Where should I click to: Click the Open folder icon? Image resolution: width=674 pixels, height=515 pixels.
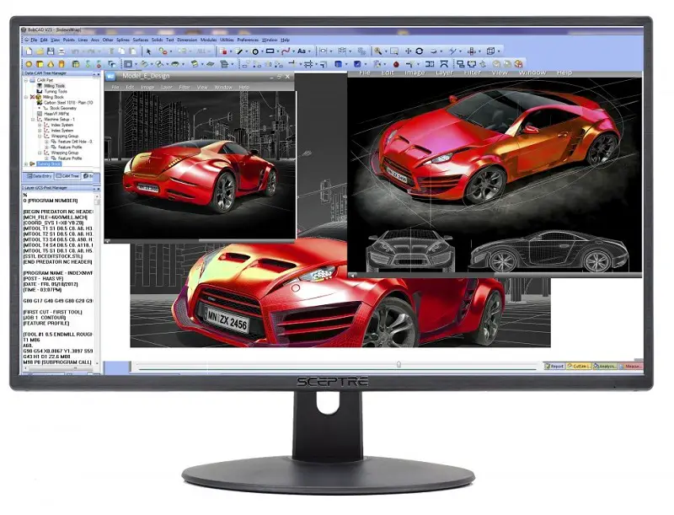(x=40, y=51)
